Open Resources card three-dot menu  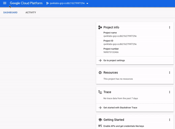point(169,73)
